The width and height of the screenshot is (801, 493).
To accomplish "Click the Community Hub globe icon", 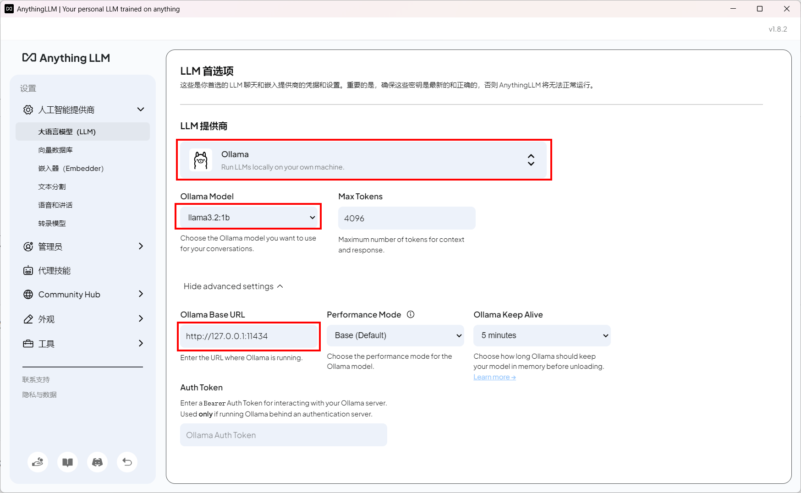I will click(28, 294).
